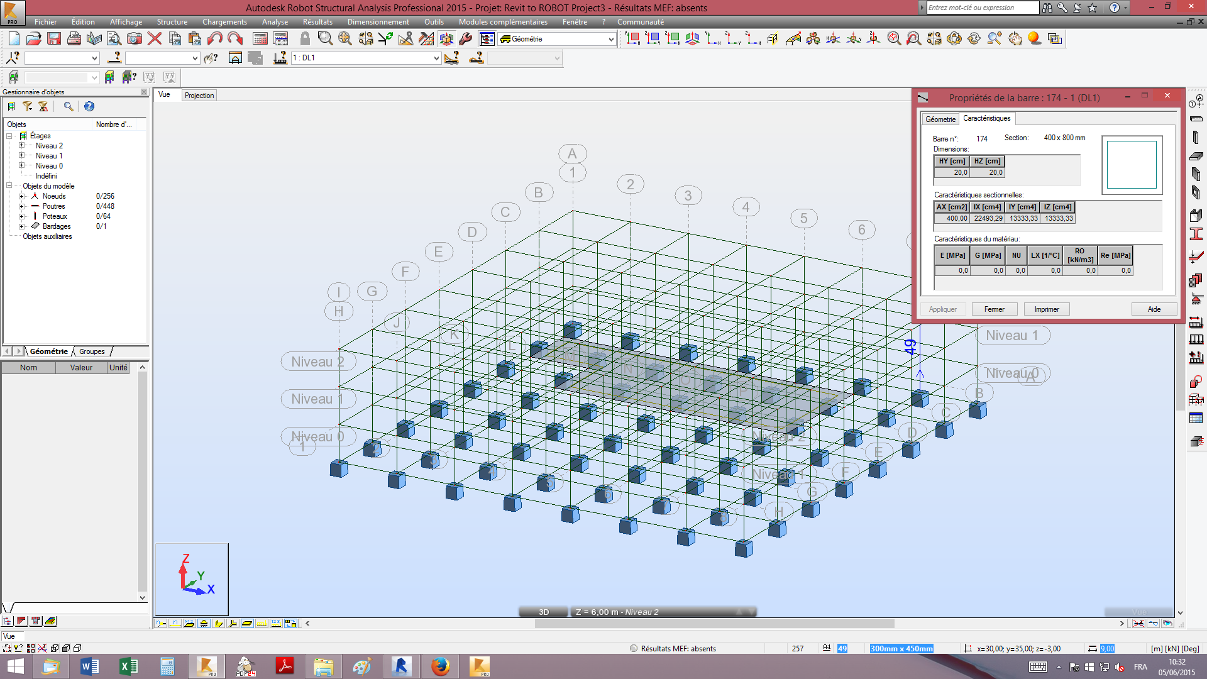Click the Appliquer button
The height and width of the screenshot is (679, 1207).
pos(943,309)
